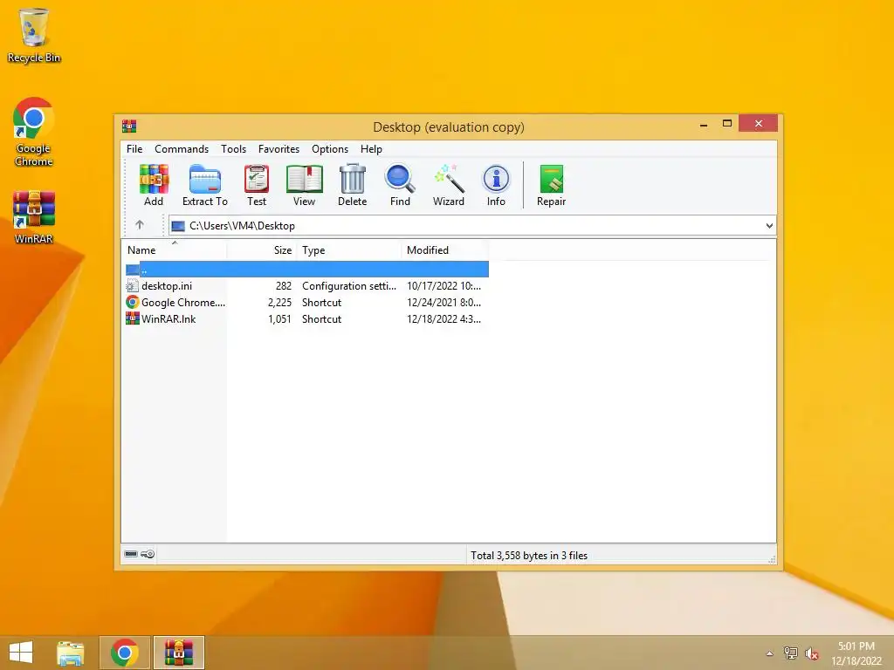Screen dimensions: 894x670
Task: Select the Recycle Bin desktop icon
Action: click(x=34, y=35)
